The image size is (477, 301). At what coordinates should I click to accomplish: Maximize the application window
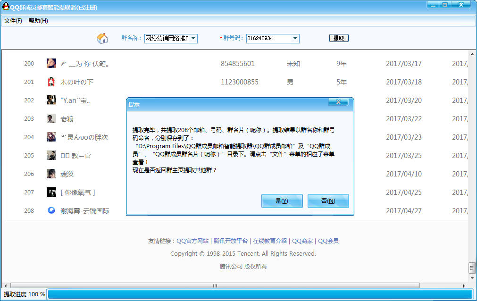[445, 5]
